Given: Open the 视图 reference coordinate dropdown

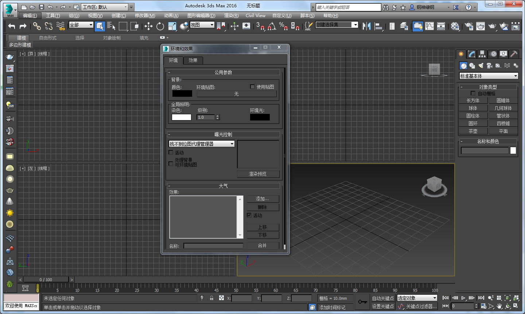Looking at the screenshot, I should (x=202, y=24).
